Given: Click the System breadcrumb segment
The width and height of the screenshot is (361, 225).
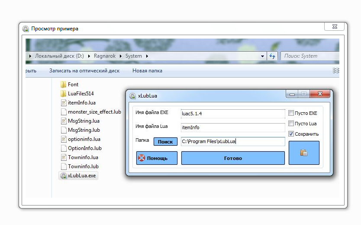Looking at the screenshot, I should [x=133, y=56].
